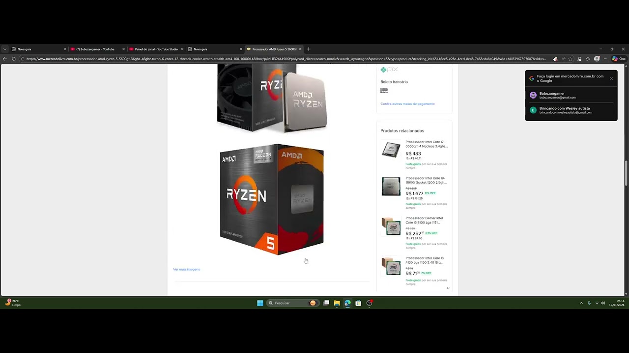Viewport: 629px width, 353px height.
Task: Open the Copilot Chat button in the toolbar
Action: click(619, 59)
